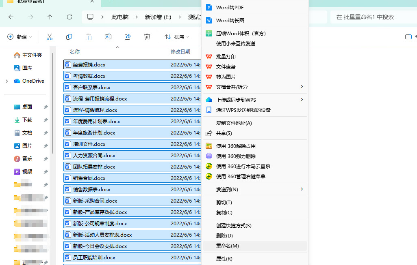
Task: Open the 排序 dropdown menu
Action: pyautogui.click(x=177, y=37)
